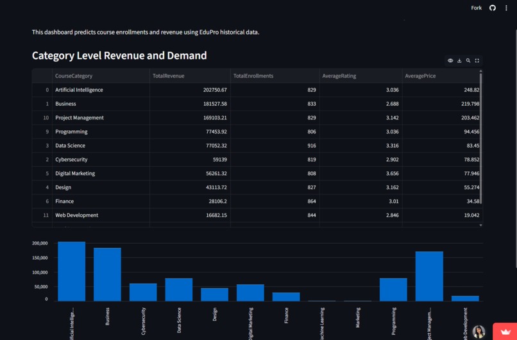Click the Digital Marketing chart bar
The width and height of the screenshot is (517, 340).
[250, 293]
